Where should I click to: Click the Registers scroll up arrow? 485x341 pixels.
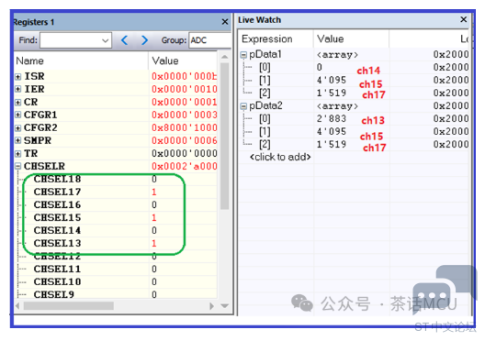pos(224,57)
